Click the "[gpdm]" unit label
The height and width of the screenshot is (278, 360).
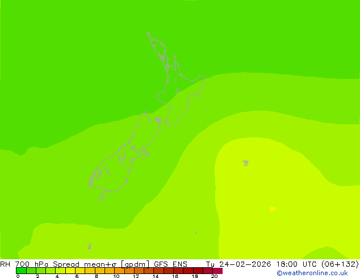click(135, 264)
